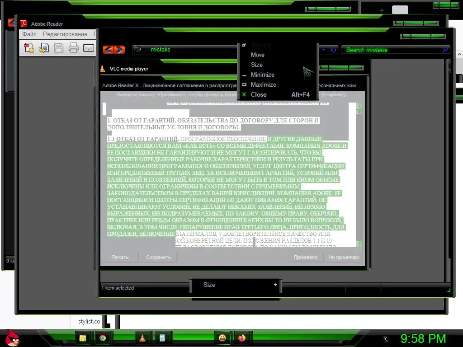This screenshot has width=463, height=347.
Task: Open the Angry Birds start button
Action: pyautogui.click(x=12, y=338)
